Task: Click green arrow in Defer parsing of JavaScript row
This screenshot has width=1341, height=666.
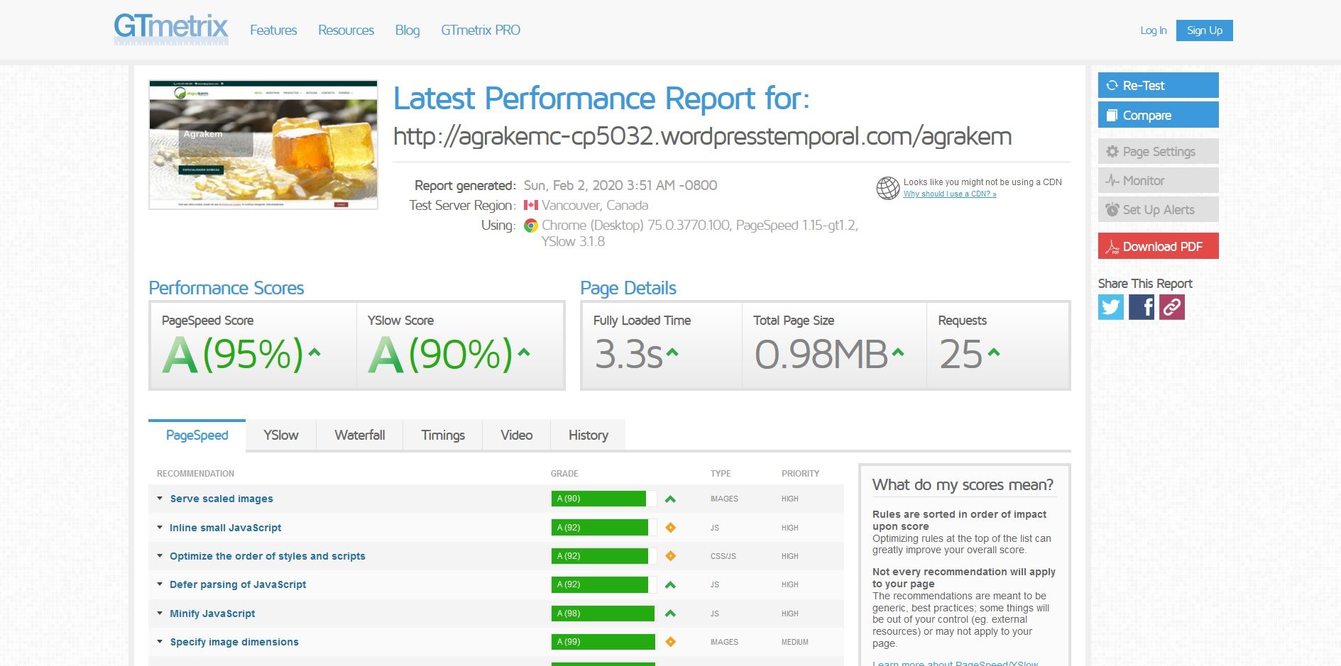Action: tap(670, 585)
